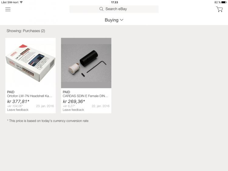
Task: Leave feedback for the CARDAS SDIN item
Action: pos(73,110)
